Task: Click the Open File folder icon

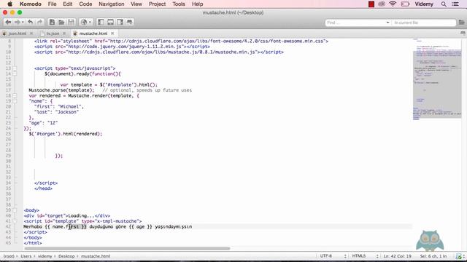Action: pyautogui.click(x=61, y=23)
